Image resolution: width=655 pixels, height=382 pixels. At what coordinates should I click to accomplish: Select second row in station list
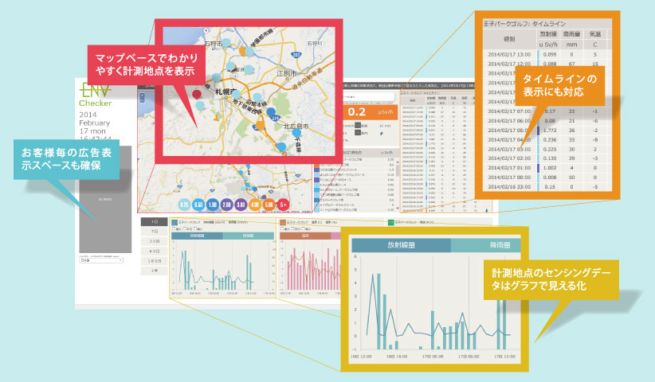(x=355, y=165)
